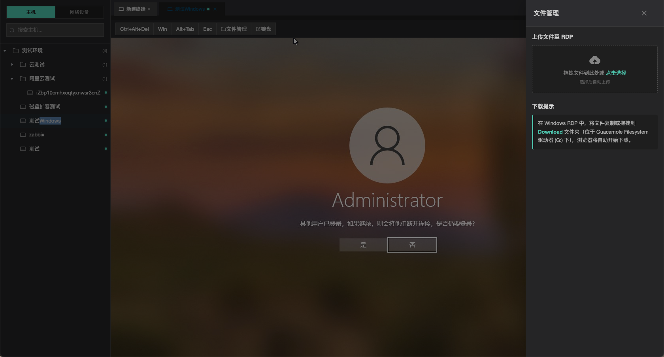Select the 测试Windows host in tree
The height and width of the screenshot is (357, 664).
click(45, 121)
